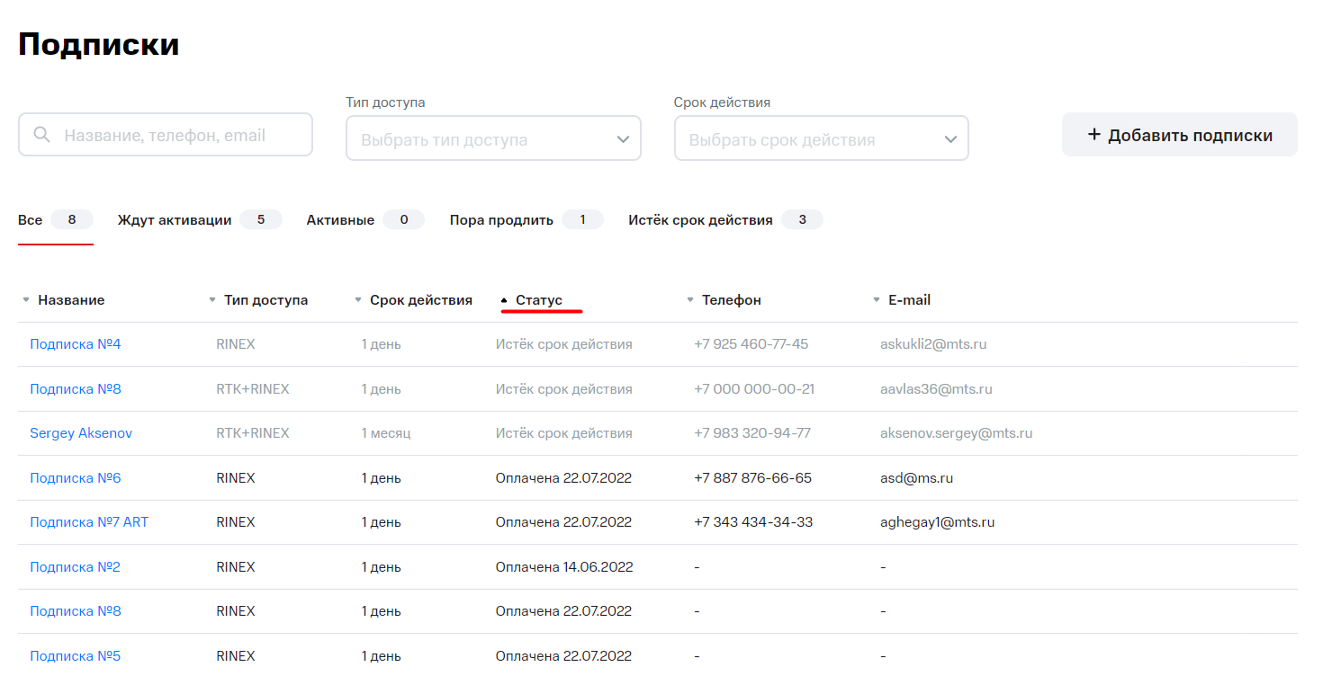Viewport: 1341px width, 676px height.
Task: Sort by the Статус column header
Action: pos(539,300)
